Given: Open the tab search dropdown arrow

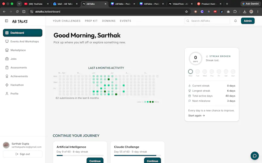Looking at the screenshot, I should click(x=19, y=4).
